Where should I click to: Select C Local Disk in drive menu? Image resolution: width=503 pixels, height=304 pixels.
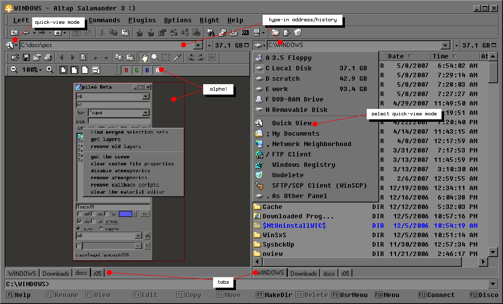coord(315,68)
